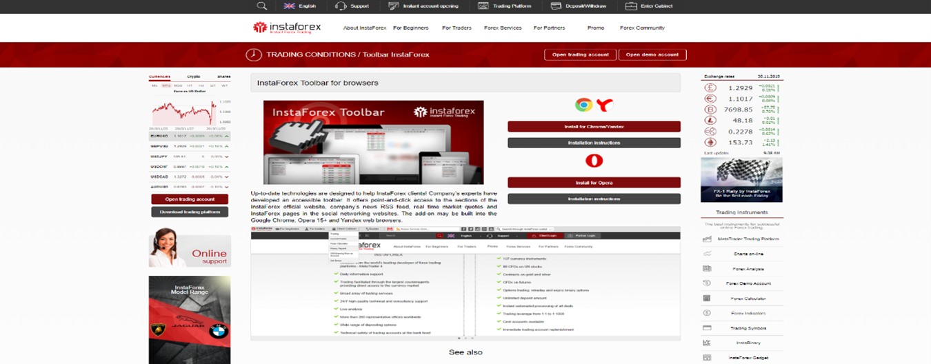Image resolution: width=931 pixels, height=364 pixels.
Task: Click the Trading Symbols icon
Action: (707, 328)
